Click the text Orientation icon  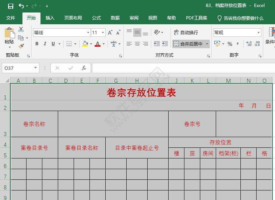tap(157, 32)
